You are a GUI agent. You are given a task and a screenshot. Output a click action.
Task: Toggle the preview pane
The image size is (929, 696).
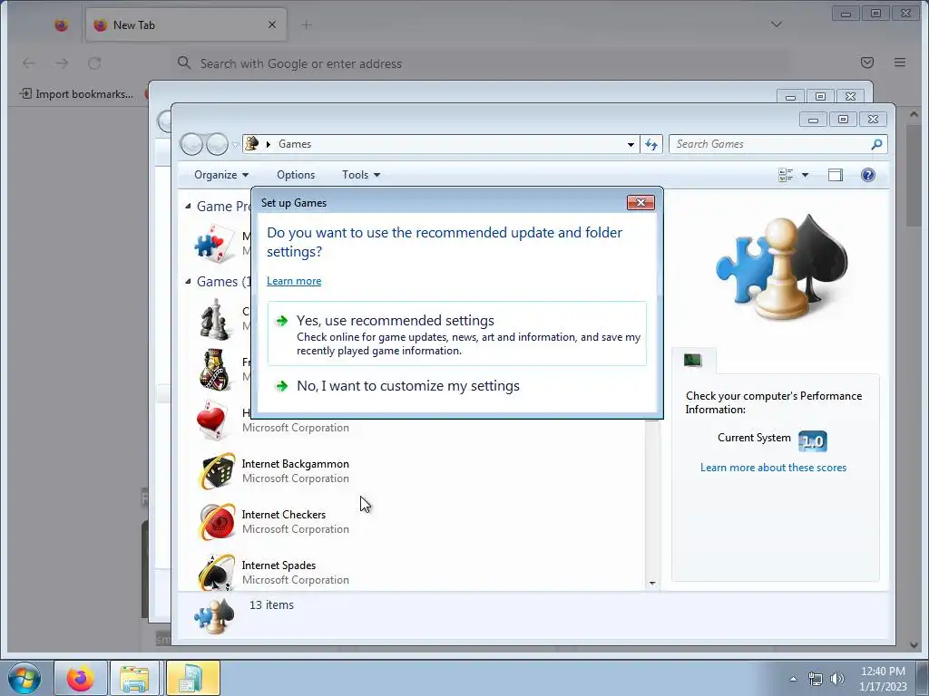click(836, 175)
